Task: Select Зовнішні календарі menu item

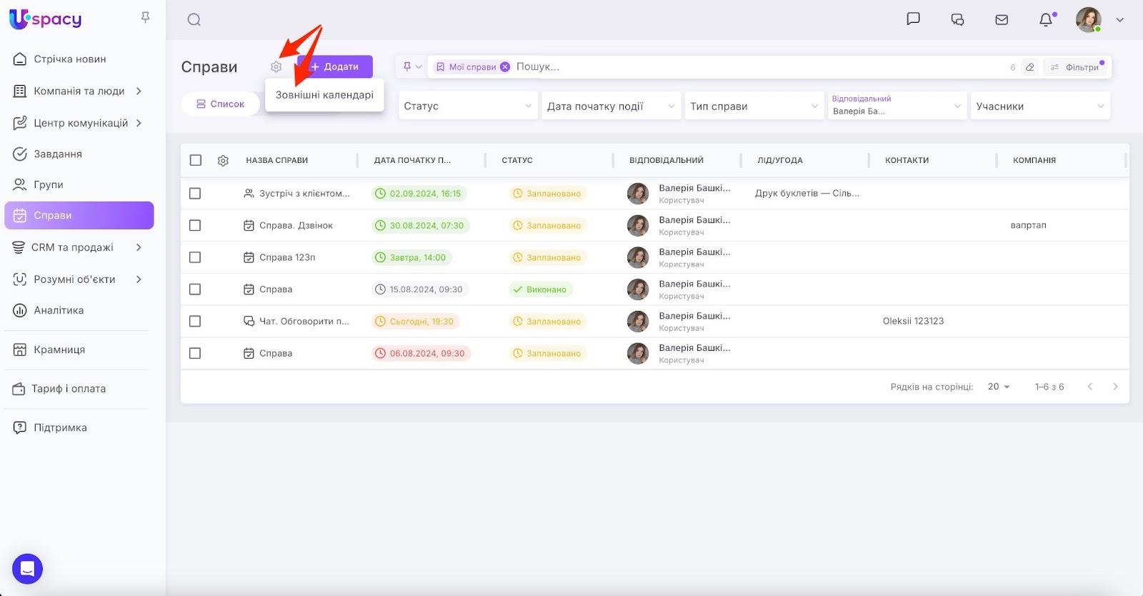Action: tap(324, 95)
